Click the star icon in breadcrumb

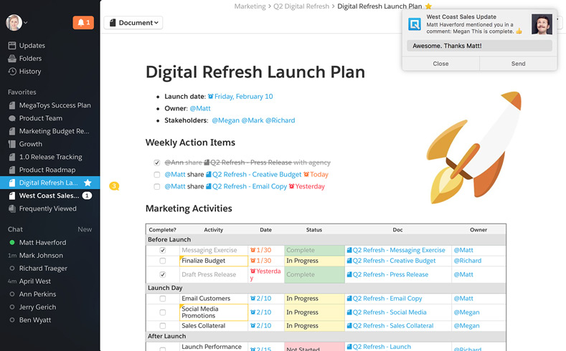pyautogui.click(x=428, y=6)
